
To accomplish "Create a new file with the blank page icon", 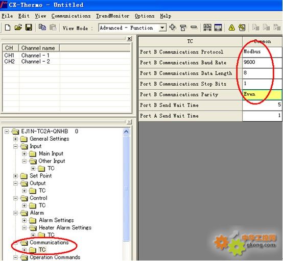I will coord(8,28).
